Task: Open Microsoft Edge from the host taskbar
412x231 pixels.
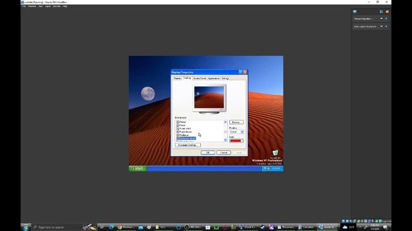Action: (111, 227)
